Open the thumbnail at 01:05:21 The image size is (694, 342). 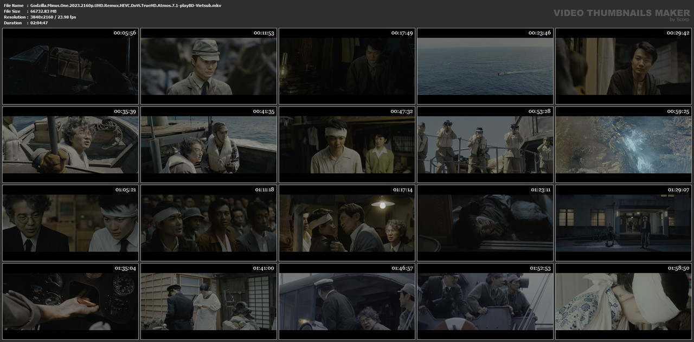point(70,223)
